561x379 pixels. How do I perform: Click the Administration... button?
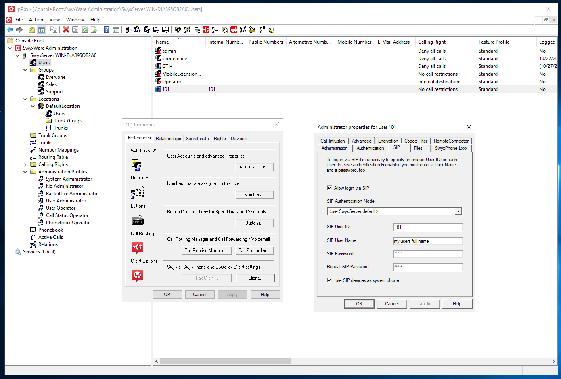coord(254,167)
